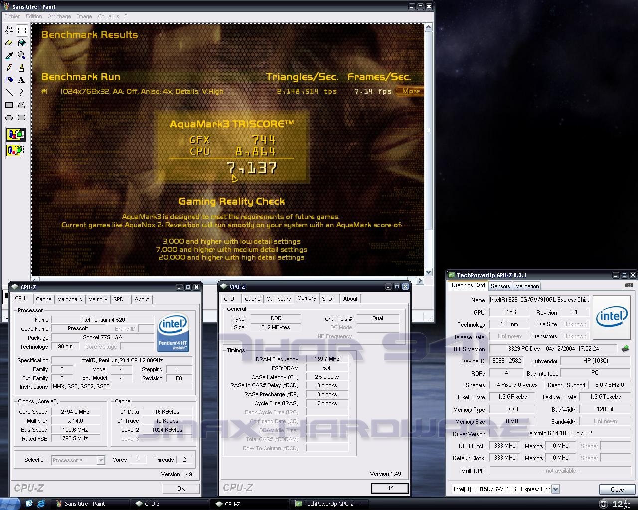
Task: Select the Pencil tool in Paint
Action: [9, 67]
